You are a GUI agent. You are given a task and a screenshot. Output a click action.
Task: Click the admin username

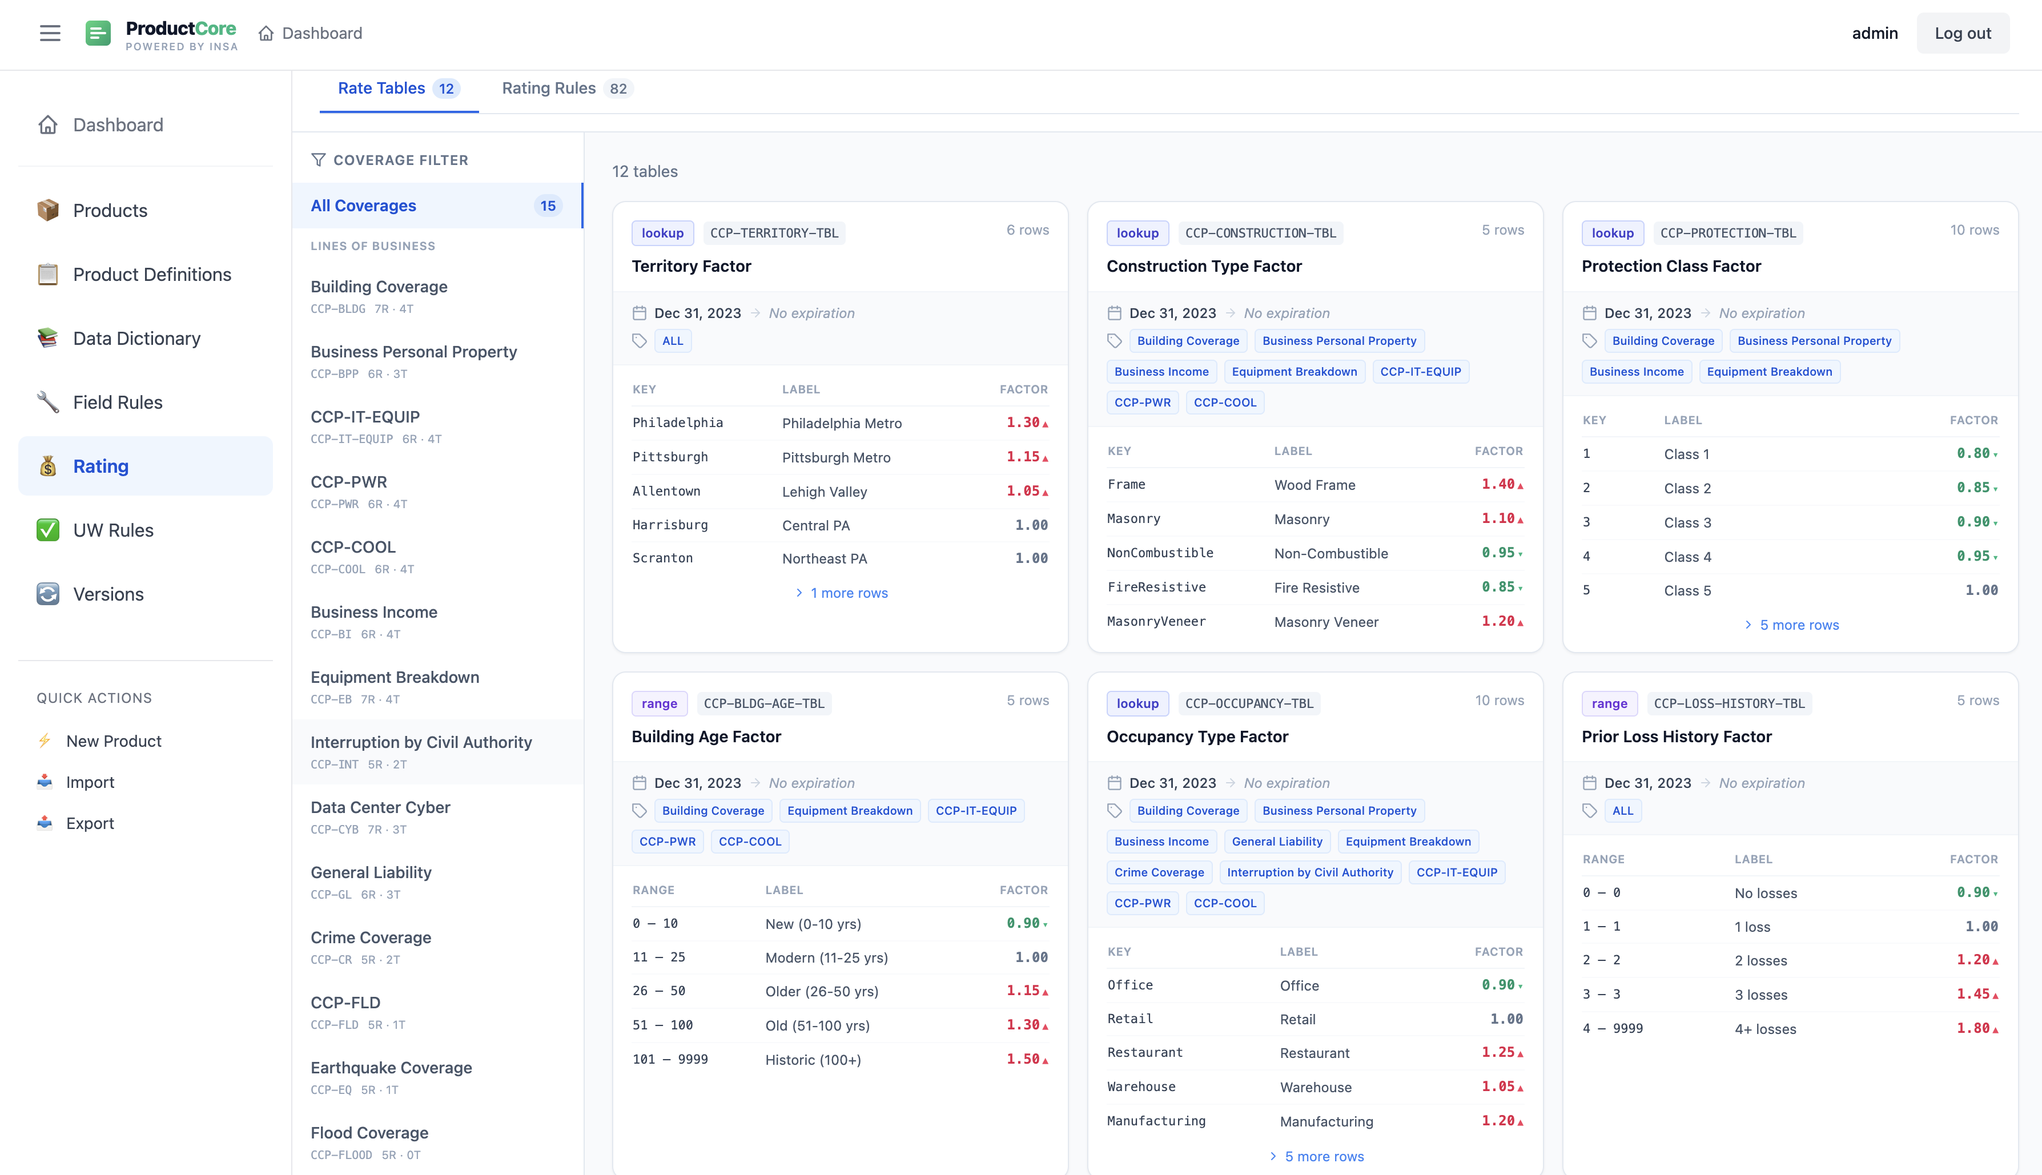pos(1874,33)
